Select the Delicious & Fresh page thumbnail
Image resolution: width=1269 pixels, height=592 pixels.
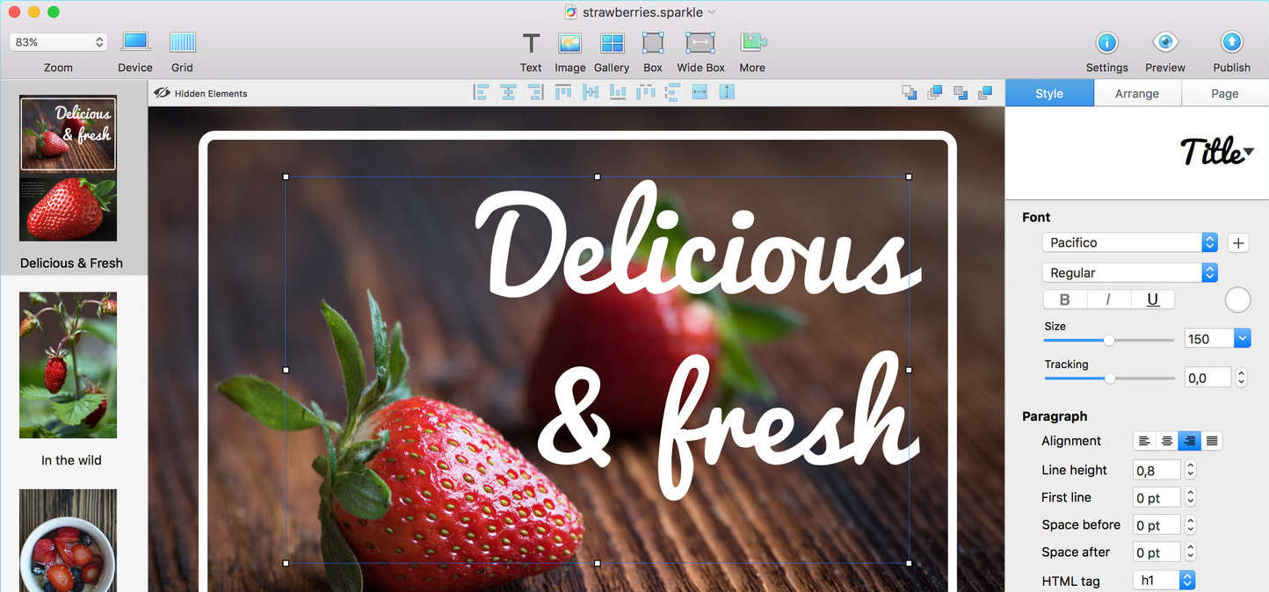[69, 169]
